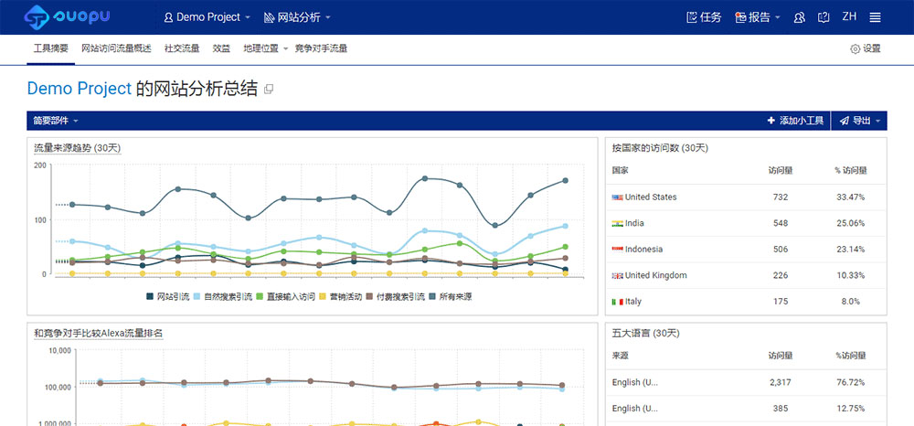
Task: Select the United States country name
Action: pyautogui.click(x=651, y=197)
